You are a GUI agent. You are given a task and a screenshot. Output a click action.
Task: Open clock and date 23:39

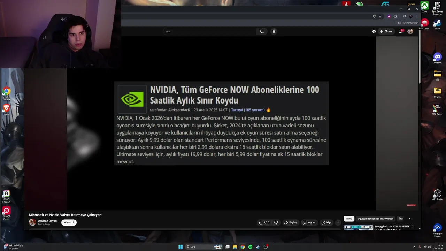click(x=438, y=247)
